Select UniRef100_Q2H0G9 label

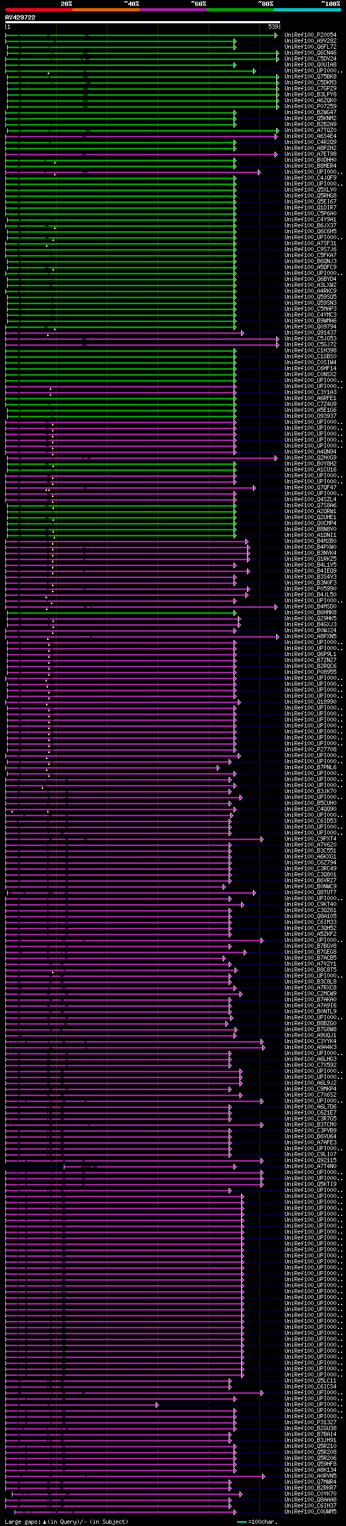(310, 457)
